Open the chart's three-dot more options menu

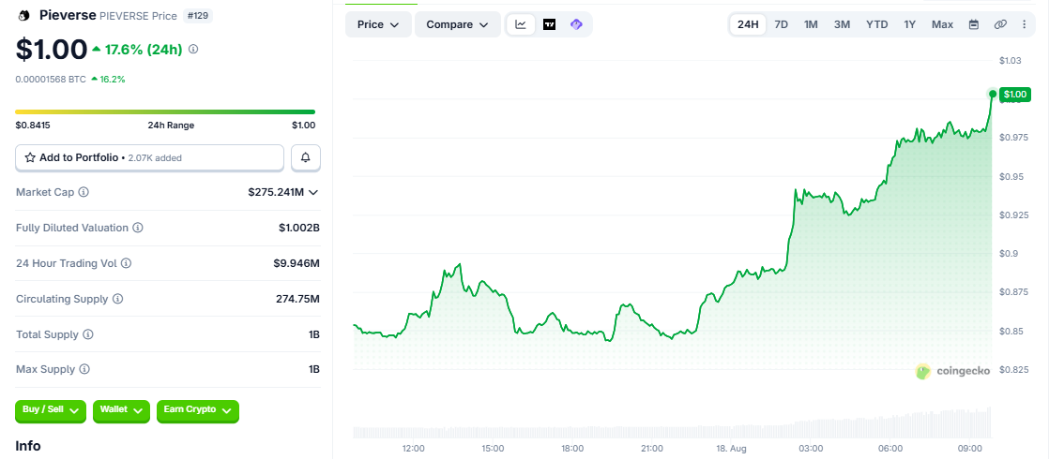(x=1025, y=24)
